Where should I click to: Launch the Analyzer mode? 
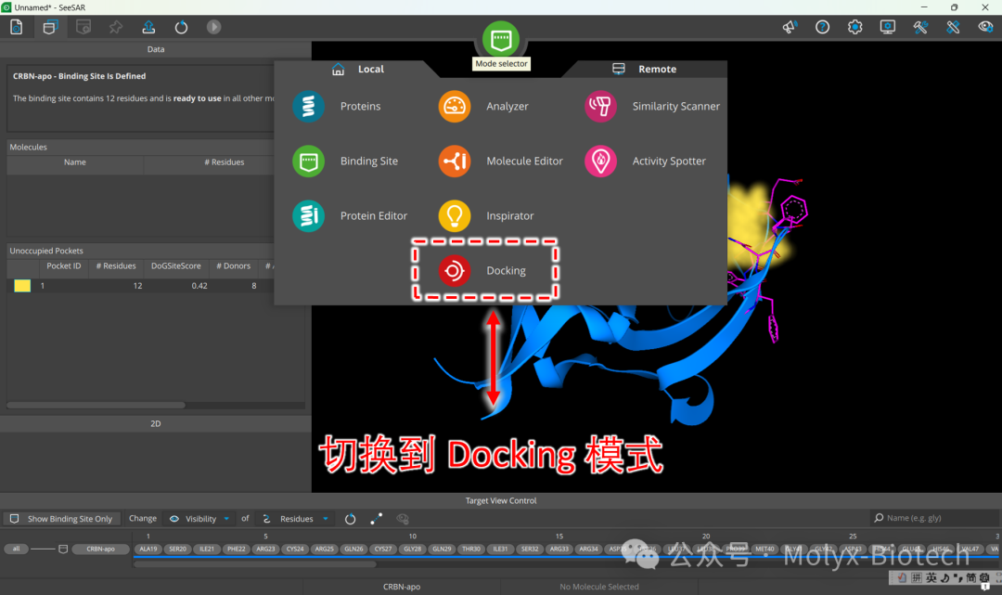(x=483, y=106)
